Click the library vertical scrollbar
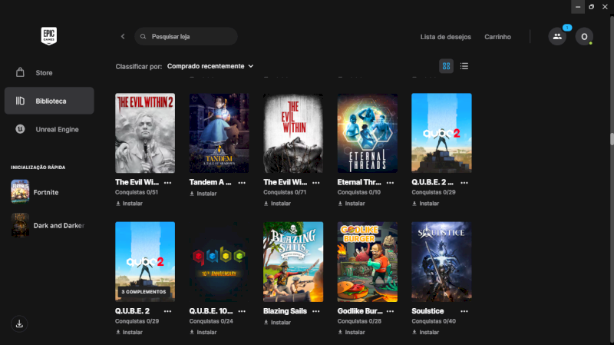Viewport: 614px width, 345px height. 612,140
